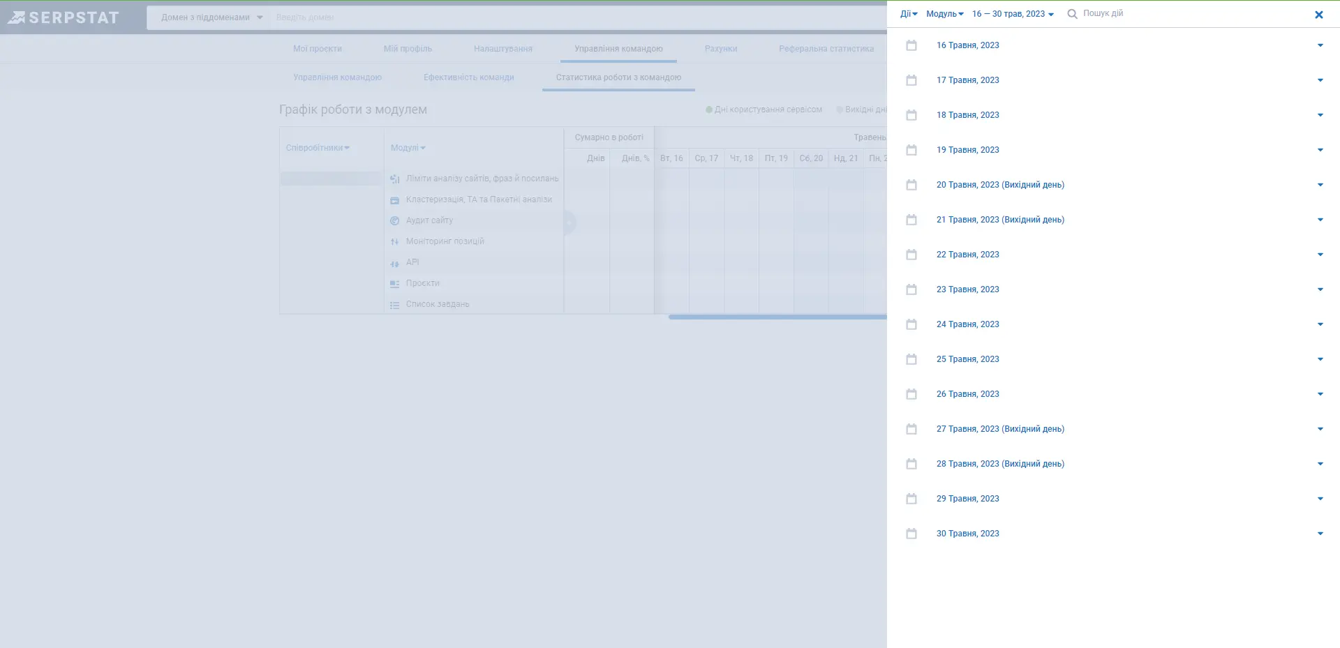Viewport: 1340px width, 648px height.
Task: Open the Співробітники filter dropdown
Action: (318, 148)
